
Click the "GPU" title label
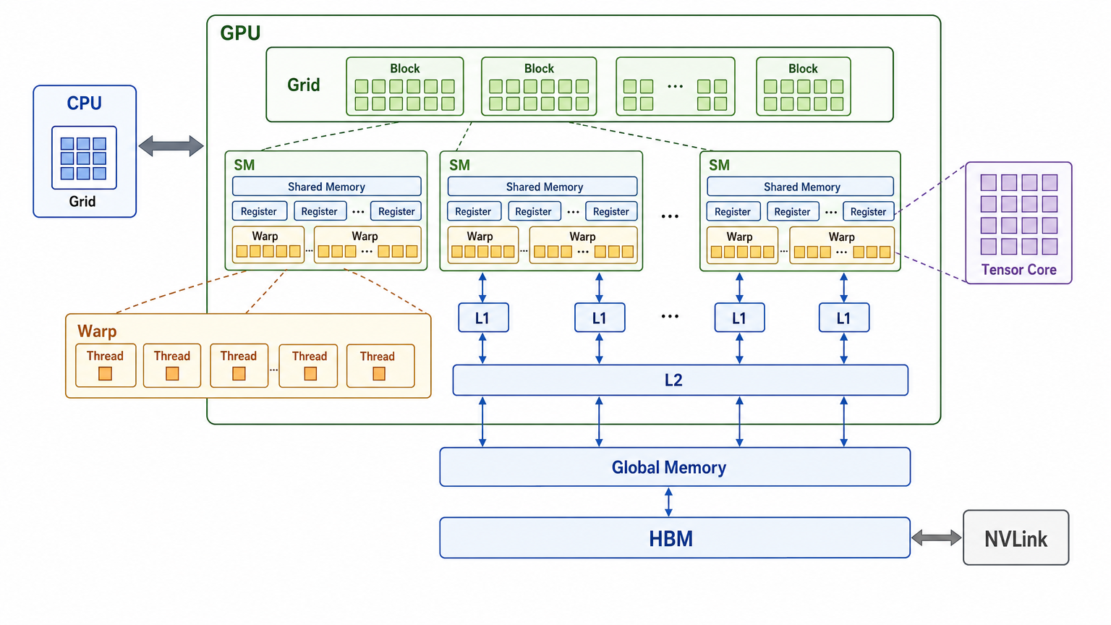pyautogui.click(x=240, y=33)
